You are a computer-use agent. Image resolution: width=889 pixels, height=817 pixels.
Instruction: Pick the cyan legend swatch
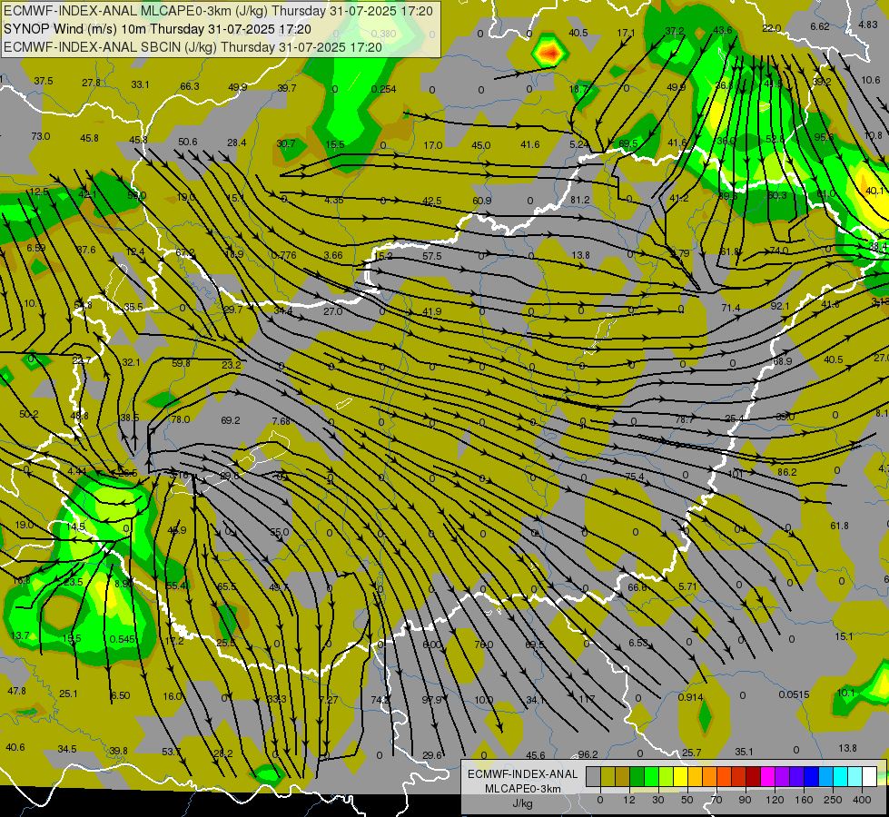point(840,776)
